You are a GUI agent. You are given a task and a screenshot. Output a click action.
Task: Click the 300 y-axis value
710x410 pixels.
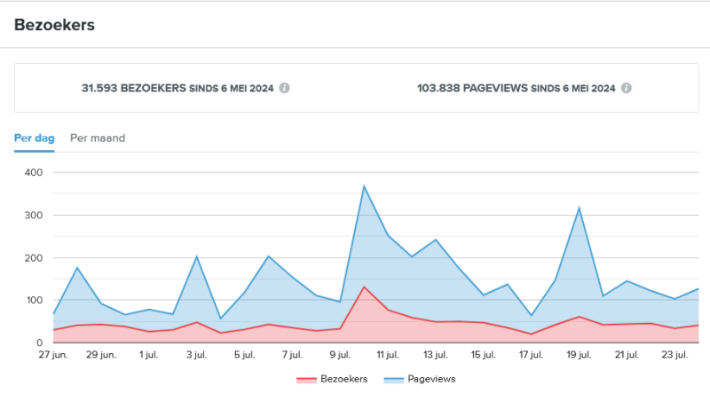click(34, 216)
